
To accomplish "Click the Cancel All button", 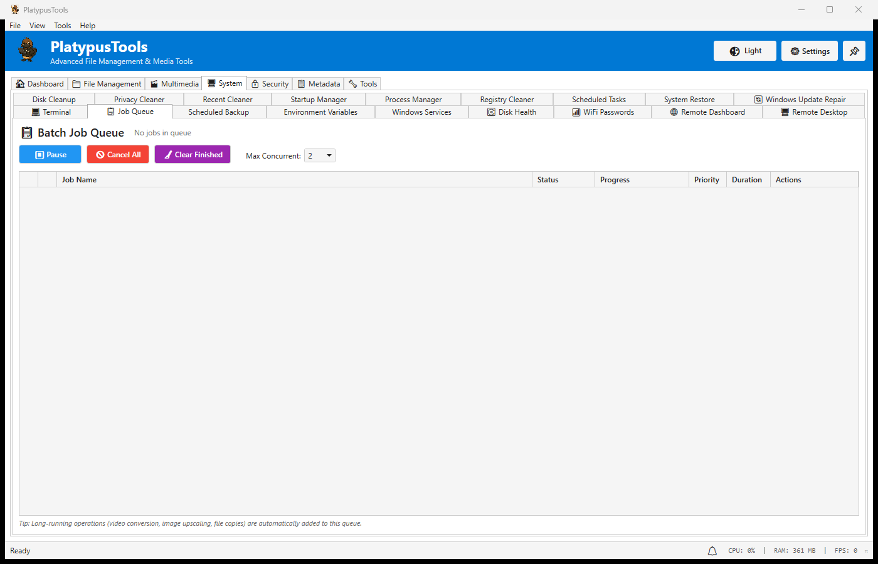I will tap(118, 155).
